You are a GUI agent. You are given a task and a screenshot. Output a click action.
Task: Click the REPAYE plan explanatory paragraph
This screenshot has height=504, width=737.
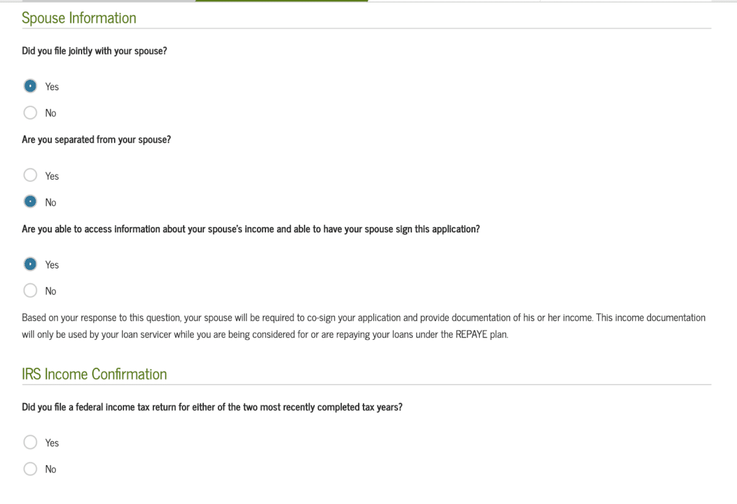[x=364, y=327]
